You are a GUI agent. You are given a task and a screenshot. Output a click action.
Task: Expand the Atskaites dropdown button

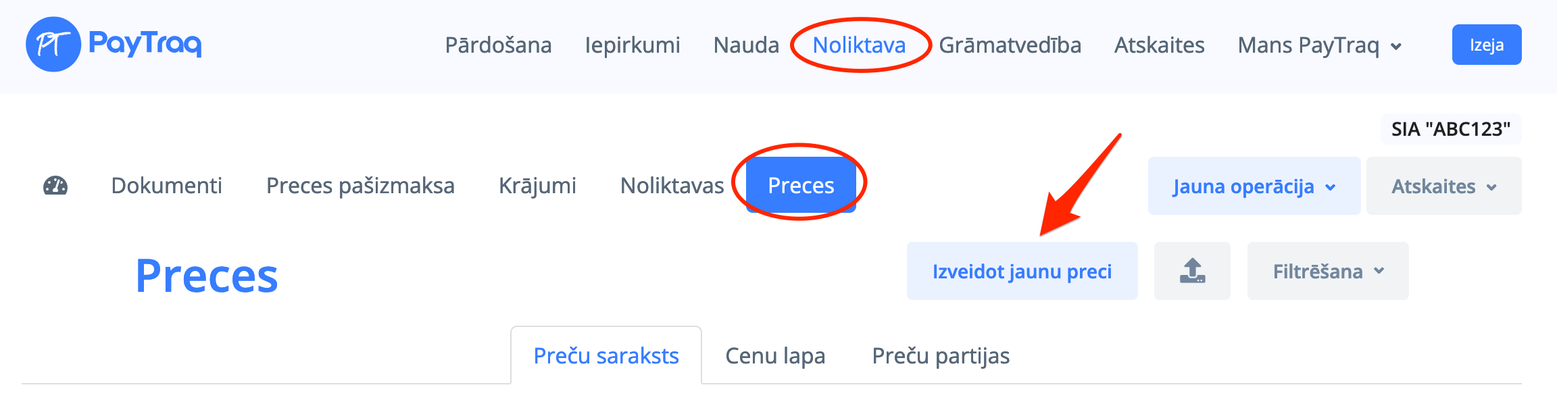[1443, 186]
